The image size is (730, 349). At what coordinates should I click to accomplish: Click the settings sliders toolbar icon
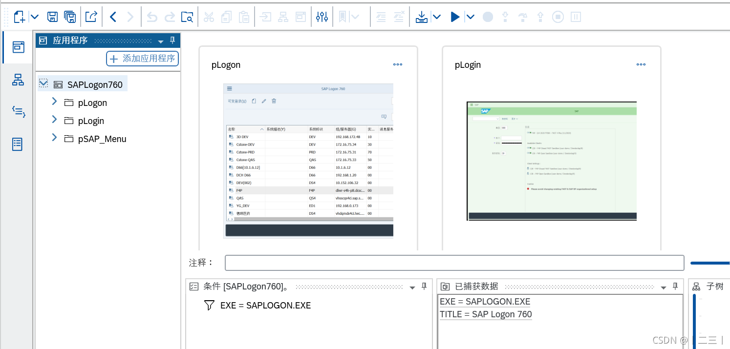pyautogui.click(x=322, y=17)
